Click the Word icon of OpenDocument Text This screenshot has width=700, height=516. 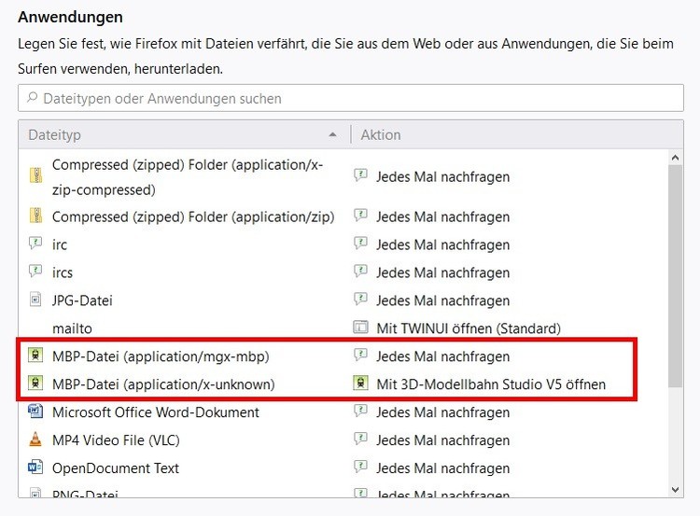tap(35, 467)
